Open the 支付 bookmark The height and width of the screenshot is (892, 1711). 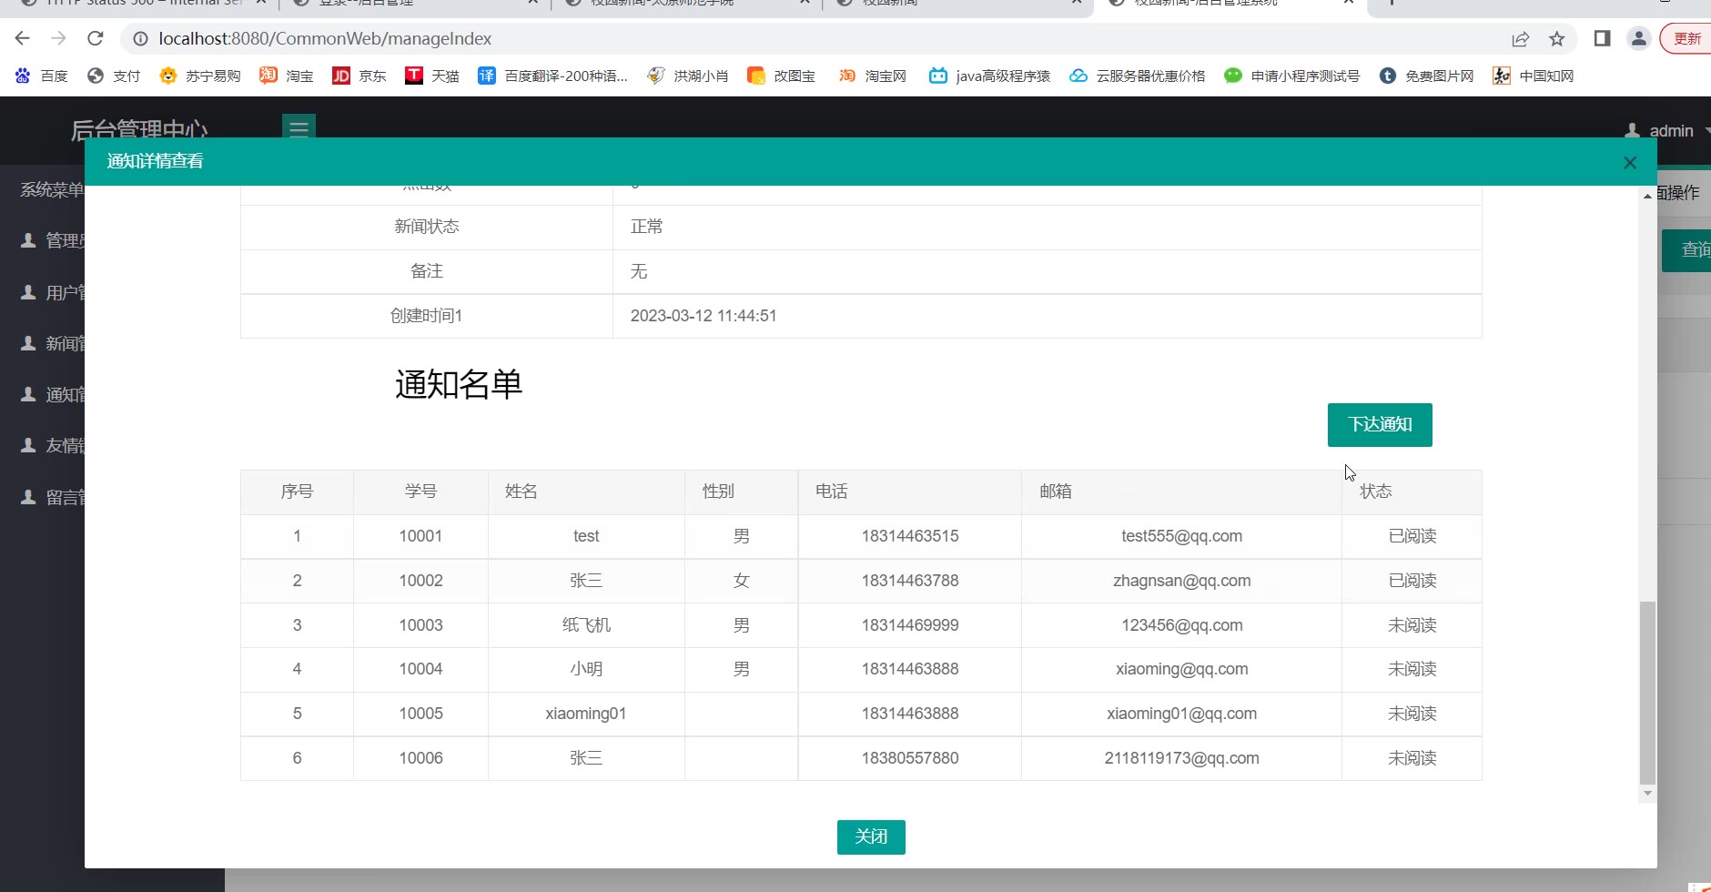pos(114,76)
